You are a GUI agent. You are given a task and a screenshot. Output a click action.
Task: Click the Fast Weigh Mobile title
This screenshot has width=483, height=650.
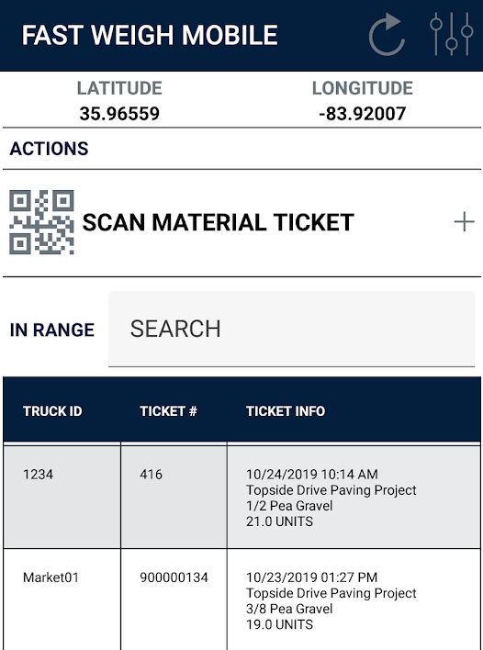tap(150, 35)
